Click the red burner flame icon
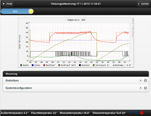Viewport: 151px width, 116px height. (142, 113)
